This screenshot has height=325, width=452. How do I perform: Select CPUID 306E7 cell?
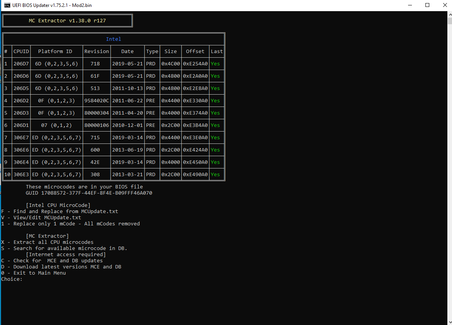pyautogui.click(x=21, y=138)
